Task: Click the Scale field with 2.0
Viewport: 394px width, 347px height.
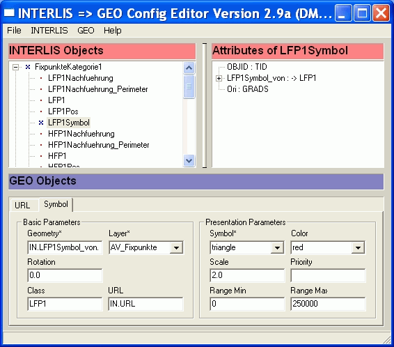Action: [247, 275]
